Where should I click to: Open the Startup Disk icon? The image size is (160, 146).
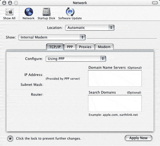(x=46, y=12)
